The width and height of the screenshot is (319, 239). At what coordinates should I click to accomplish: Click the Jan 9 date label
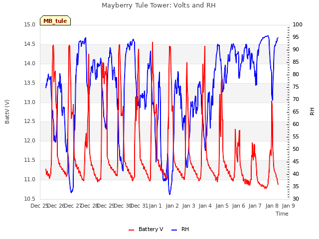[x=288, y=206]
